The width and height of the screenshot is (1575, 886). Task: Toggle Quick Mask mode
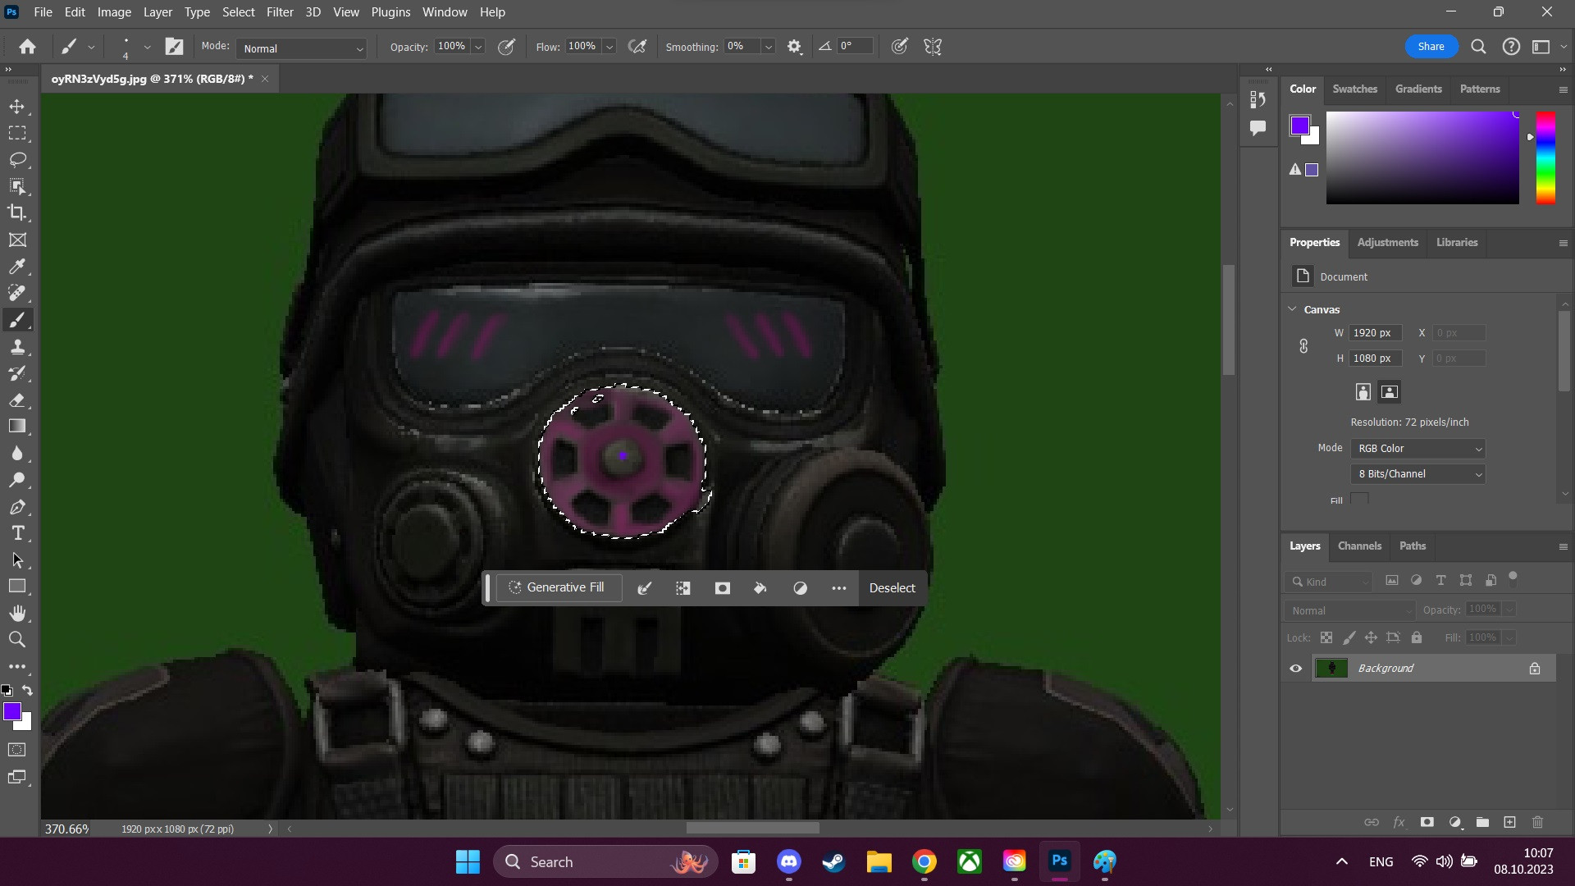16,750
